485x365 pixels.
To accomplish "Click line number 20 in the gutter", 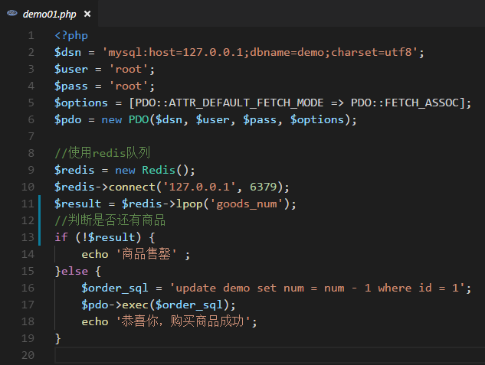I will tap(28, 354).
